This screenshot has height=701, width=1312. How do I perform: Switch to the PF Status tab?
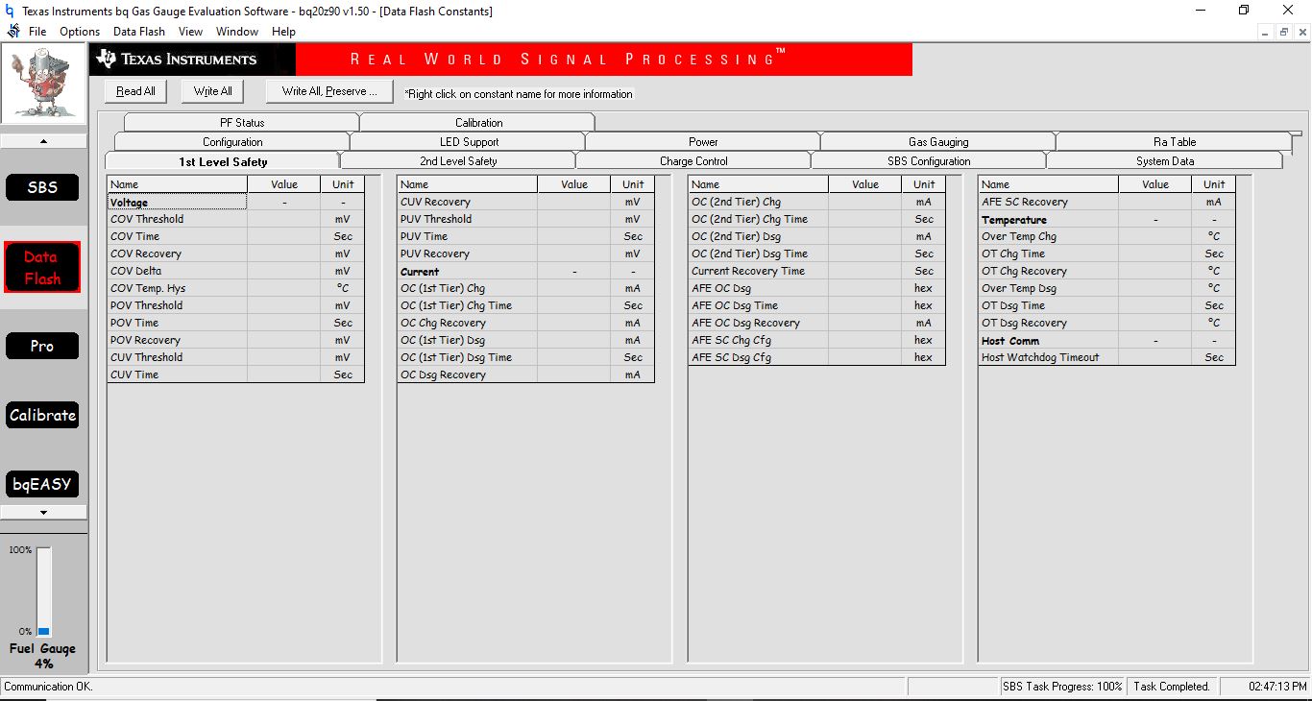coord(242,123)
